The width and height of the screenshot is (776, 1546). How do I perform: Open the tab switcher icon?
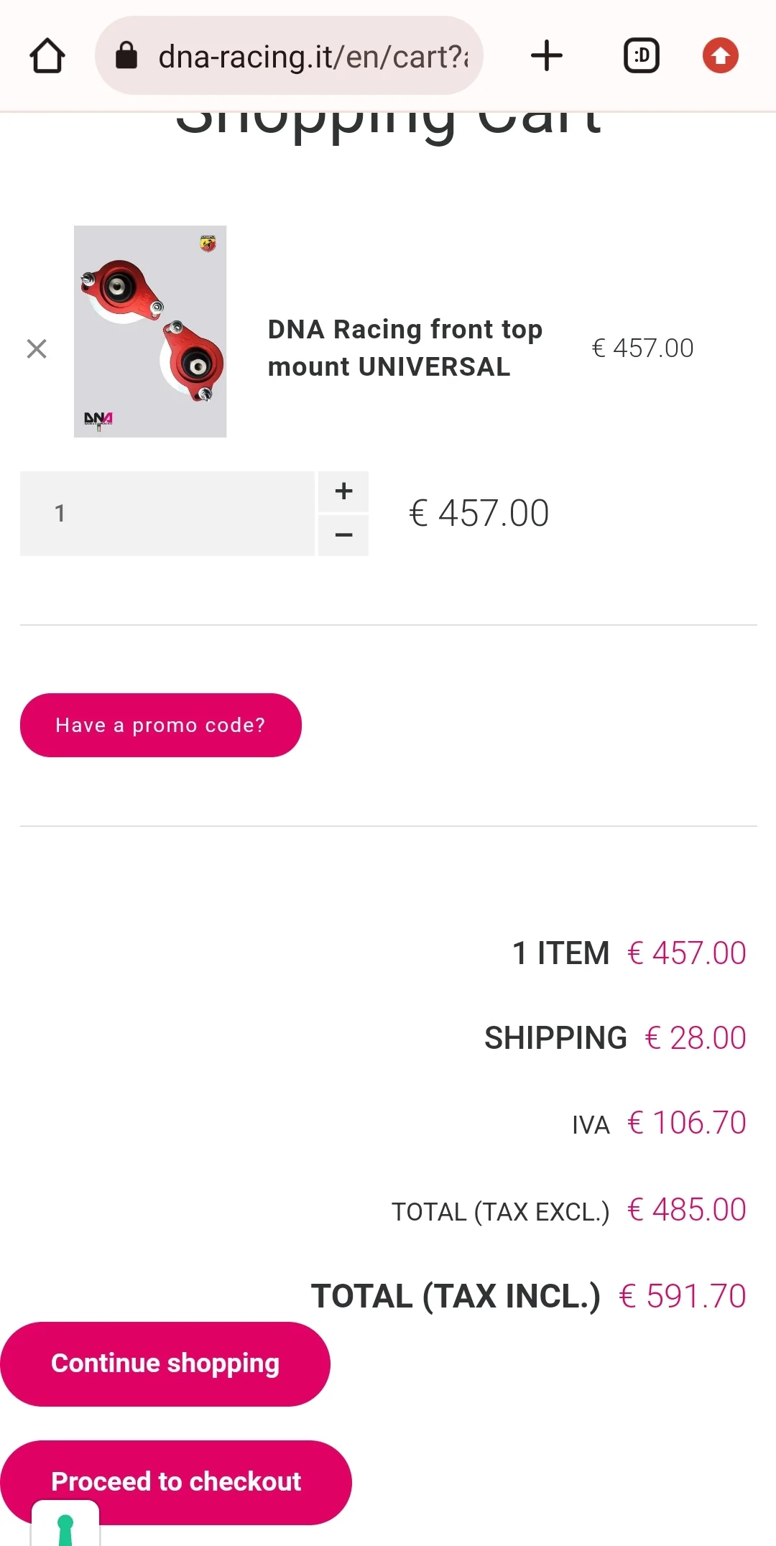point(641,56)
